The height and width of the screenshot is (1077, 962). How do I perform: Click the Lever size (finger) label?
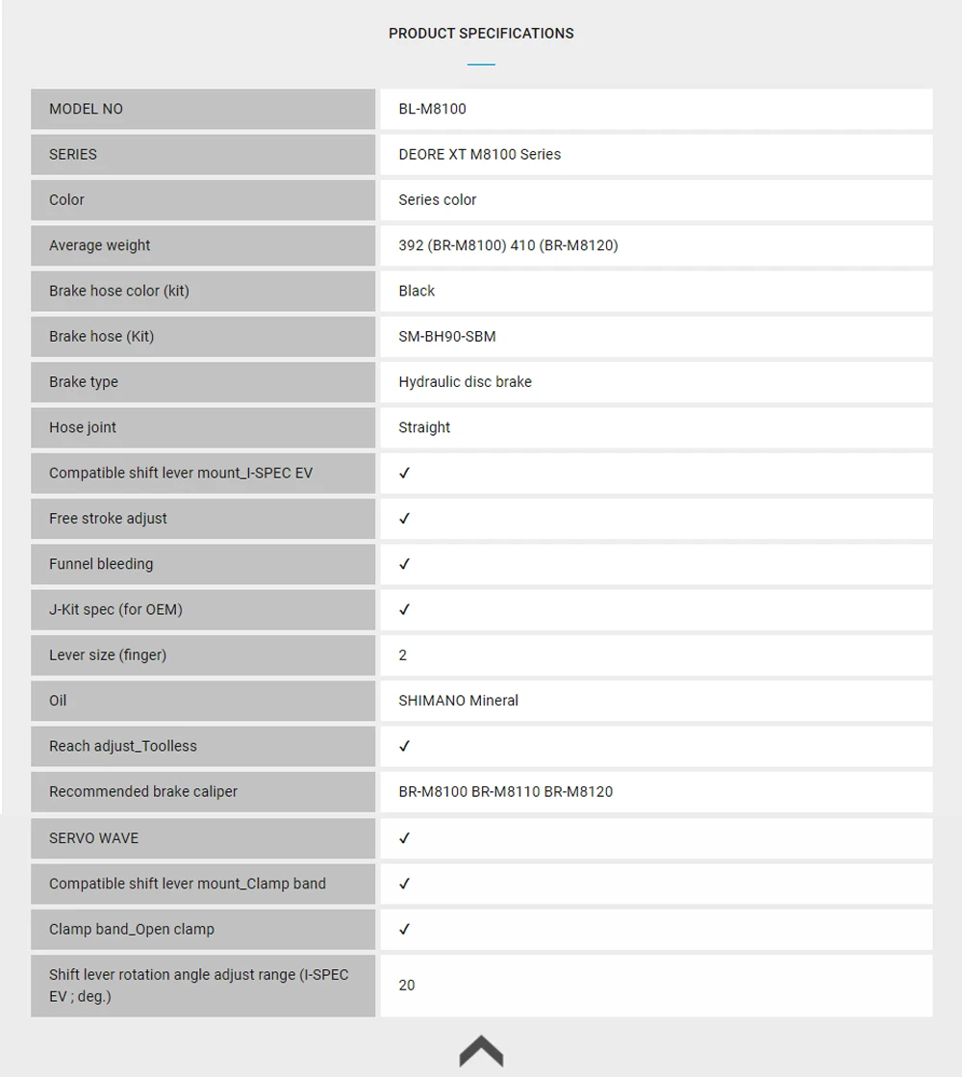pos(108,655)
